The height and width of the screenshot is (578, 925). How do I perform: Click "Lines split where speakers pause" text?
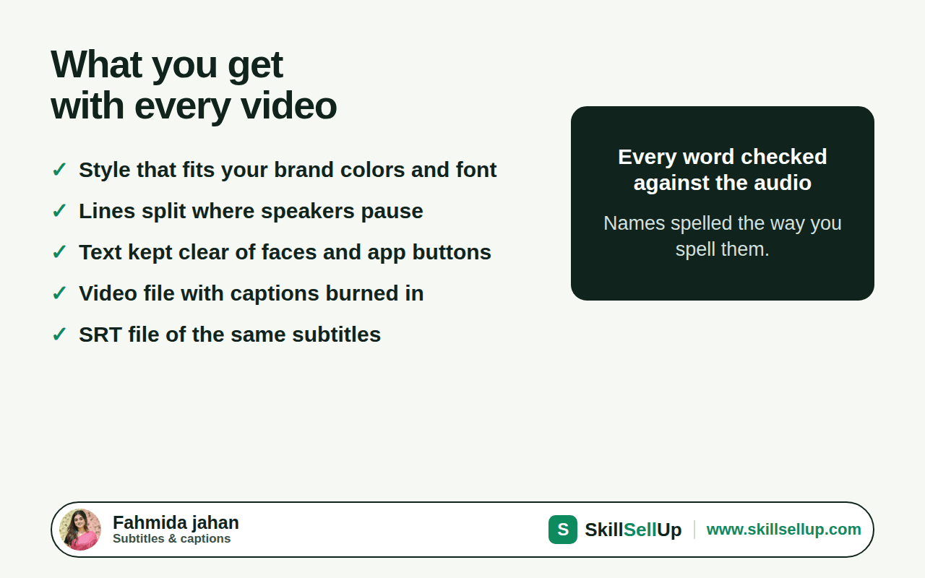pyautogui.click(x=251, y=211)
